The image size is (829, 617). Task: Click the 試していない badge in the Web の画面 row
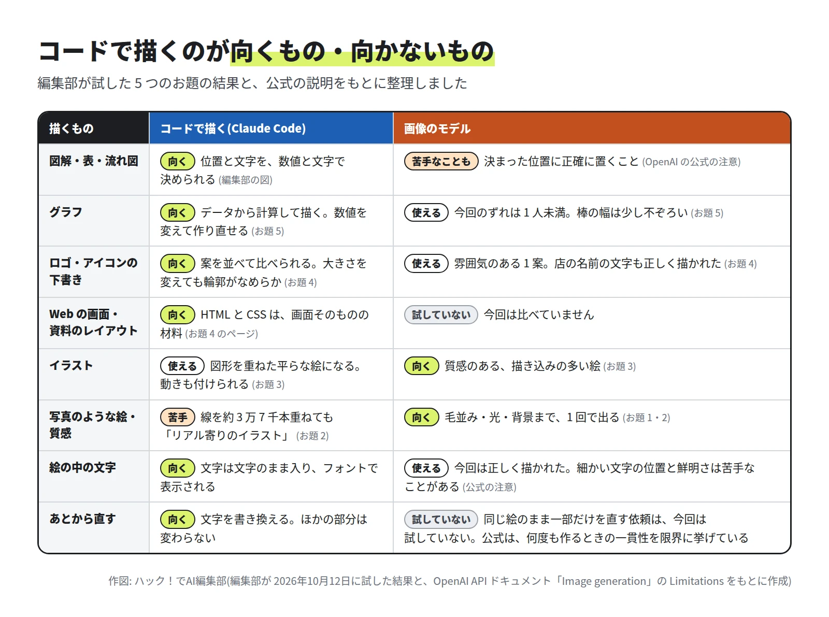(x=441, y=314)
